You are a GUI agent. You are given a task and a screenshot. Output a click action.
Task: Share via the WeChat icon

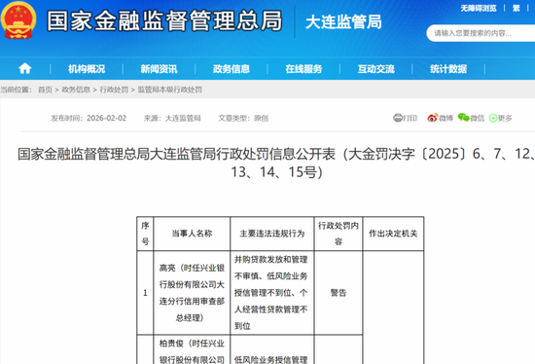click(x=463, y=118)
